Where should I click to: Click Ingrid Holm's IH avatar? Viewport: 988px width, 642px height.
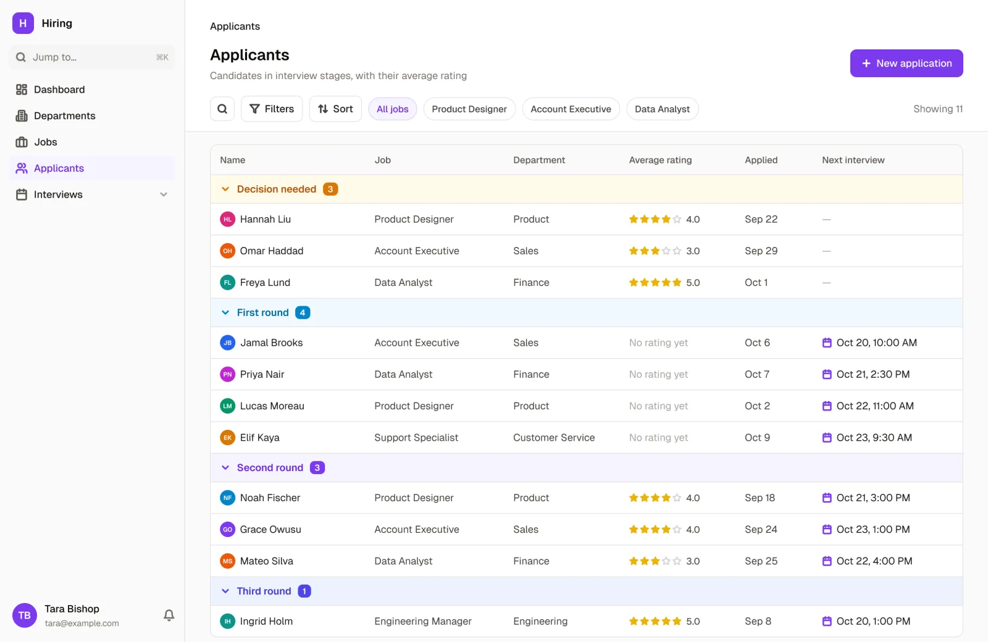pos(228,621)
